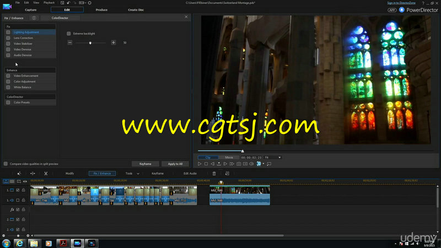The height and width of the screenshot is (248, 441).
Task: Click the Edit Audio button
Action: point(190,174)
